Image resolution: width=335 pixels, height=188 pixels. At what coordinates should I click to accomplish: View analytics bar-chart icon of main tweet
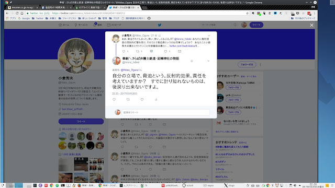click(156, 100)
